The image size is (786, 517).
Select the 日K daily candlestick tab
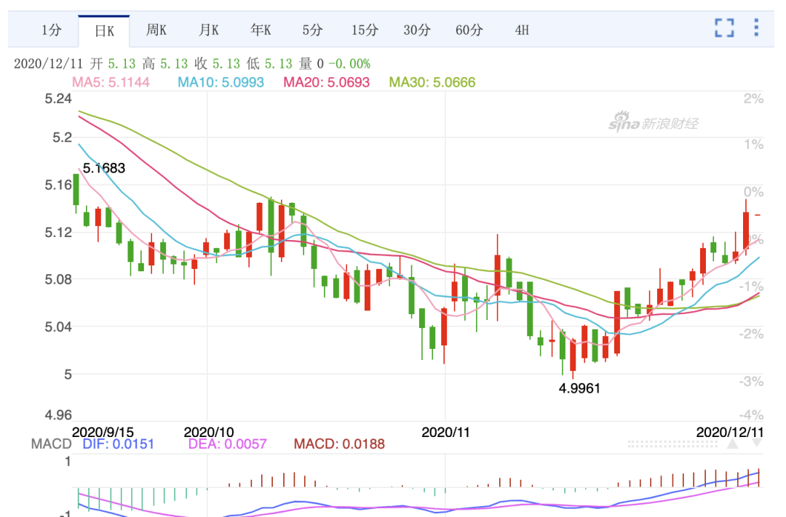(104, 31)
